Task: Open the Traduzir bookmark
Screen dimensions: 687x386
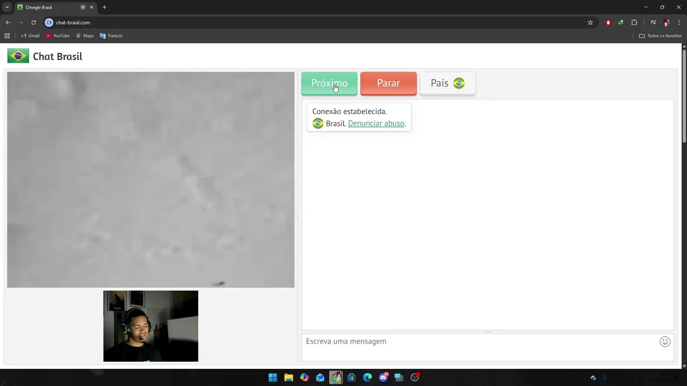Action: (x=111, y=36)
